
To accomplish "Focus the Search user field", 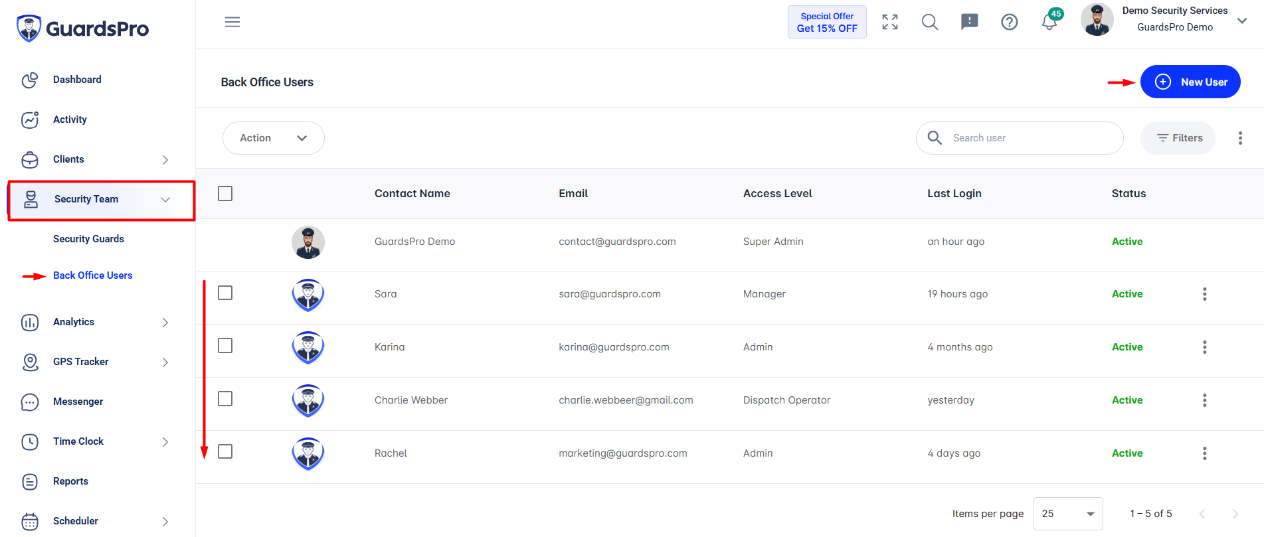I will 1020,138.
